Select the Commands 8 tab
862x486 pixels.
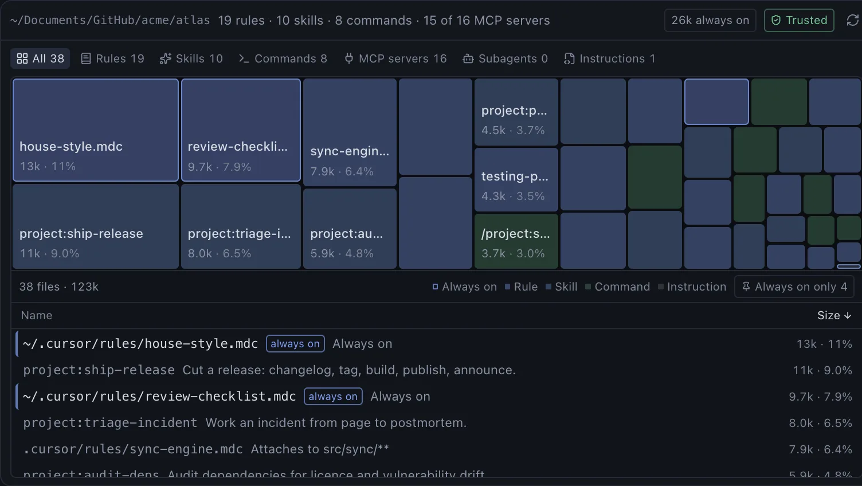pyautogui.click(x=283, y=58)
